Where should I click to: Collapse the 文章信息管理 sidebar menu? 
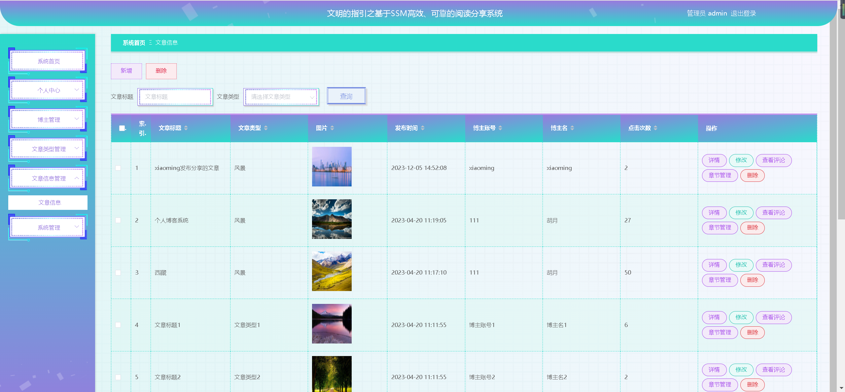(x=49, y=178)
